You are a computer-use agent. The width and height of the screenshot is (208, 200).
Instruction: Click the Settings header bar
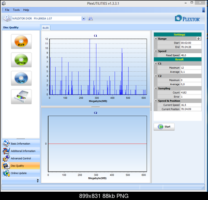[x=177, y=35]
